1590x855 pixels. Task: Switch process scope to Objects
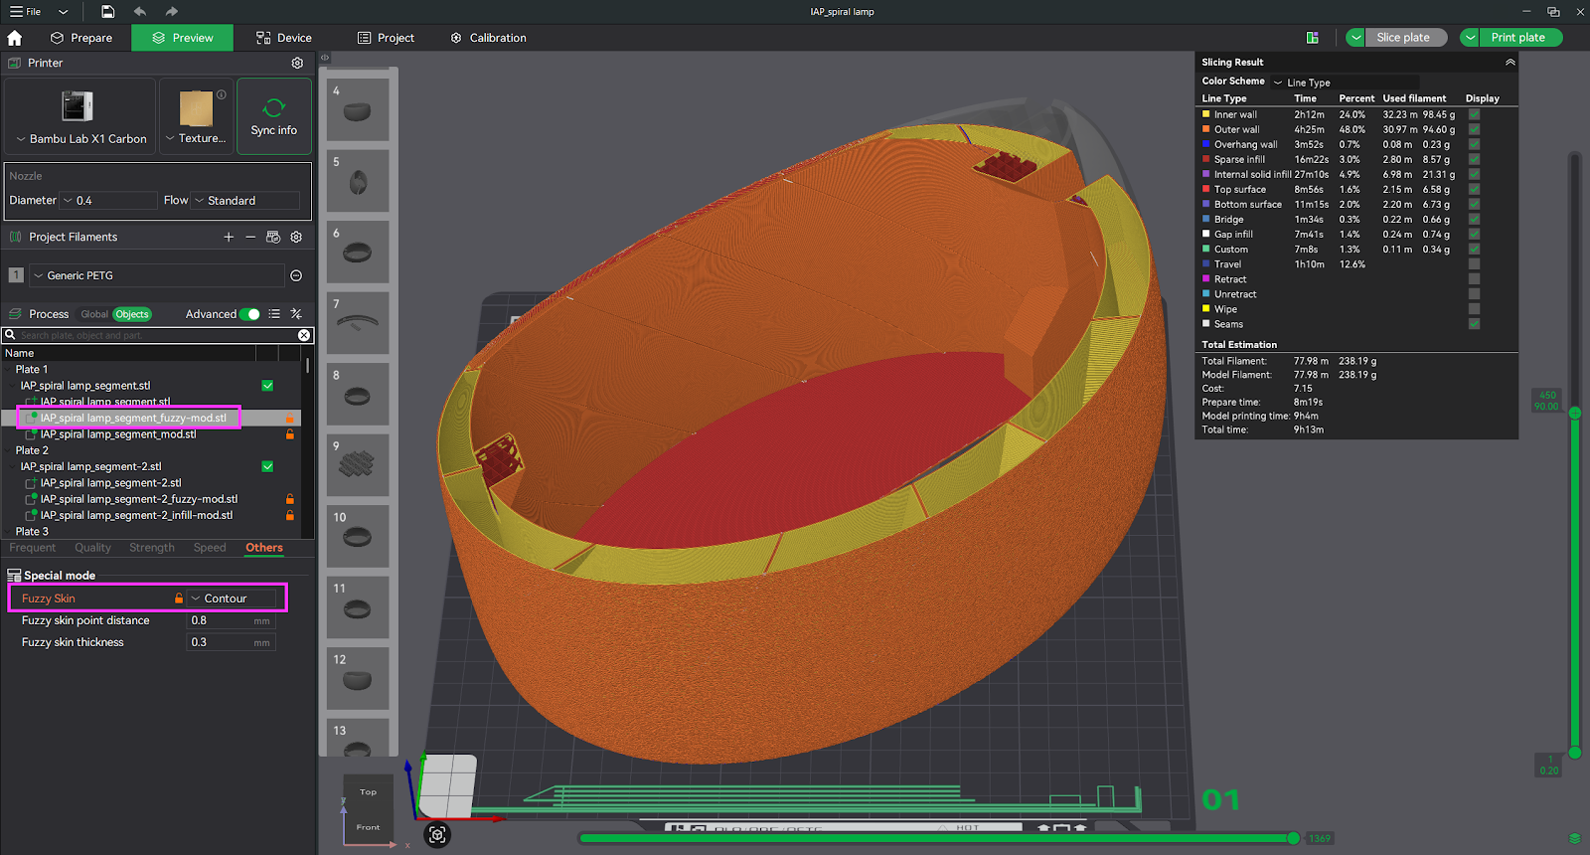[x=132, y=314]
